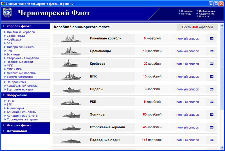Image resolution: width=225 pixels, height=151 pixels.
Task: Click the arrow button in Линейные корабли row
Action: [x=211, y=38]
